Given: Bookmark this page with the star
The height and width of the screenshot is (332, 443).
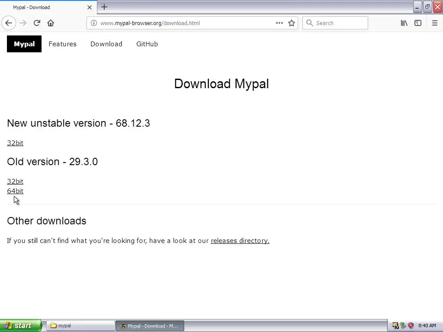Looking at the screenshot, I should click(292, 23).
